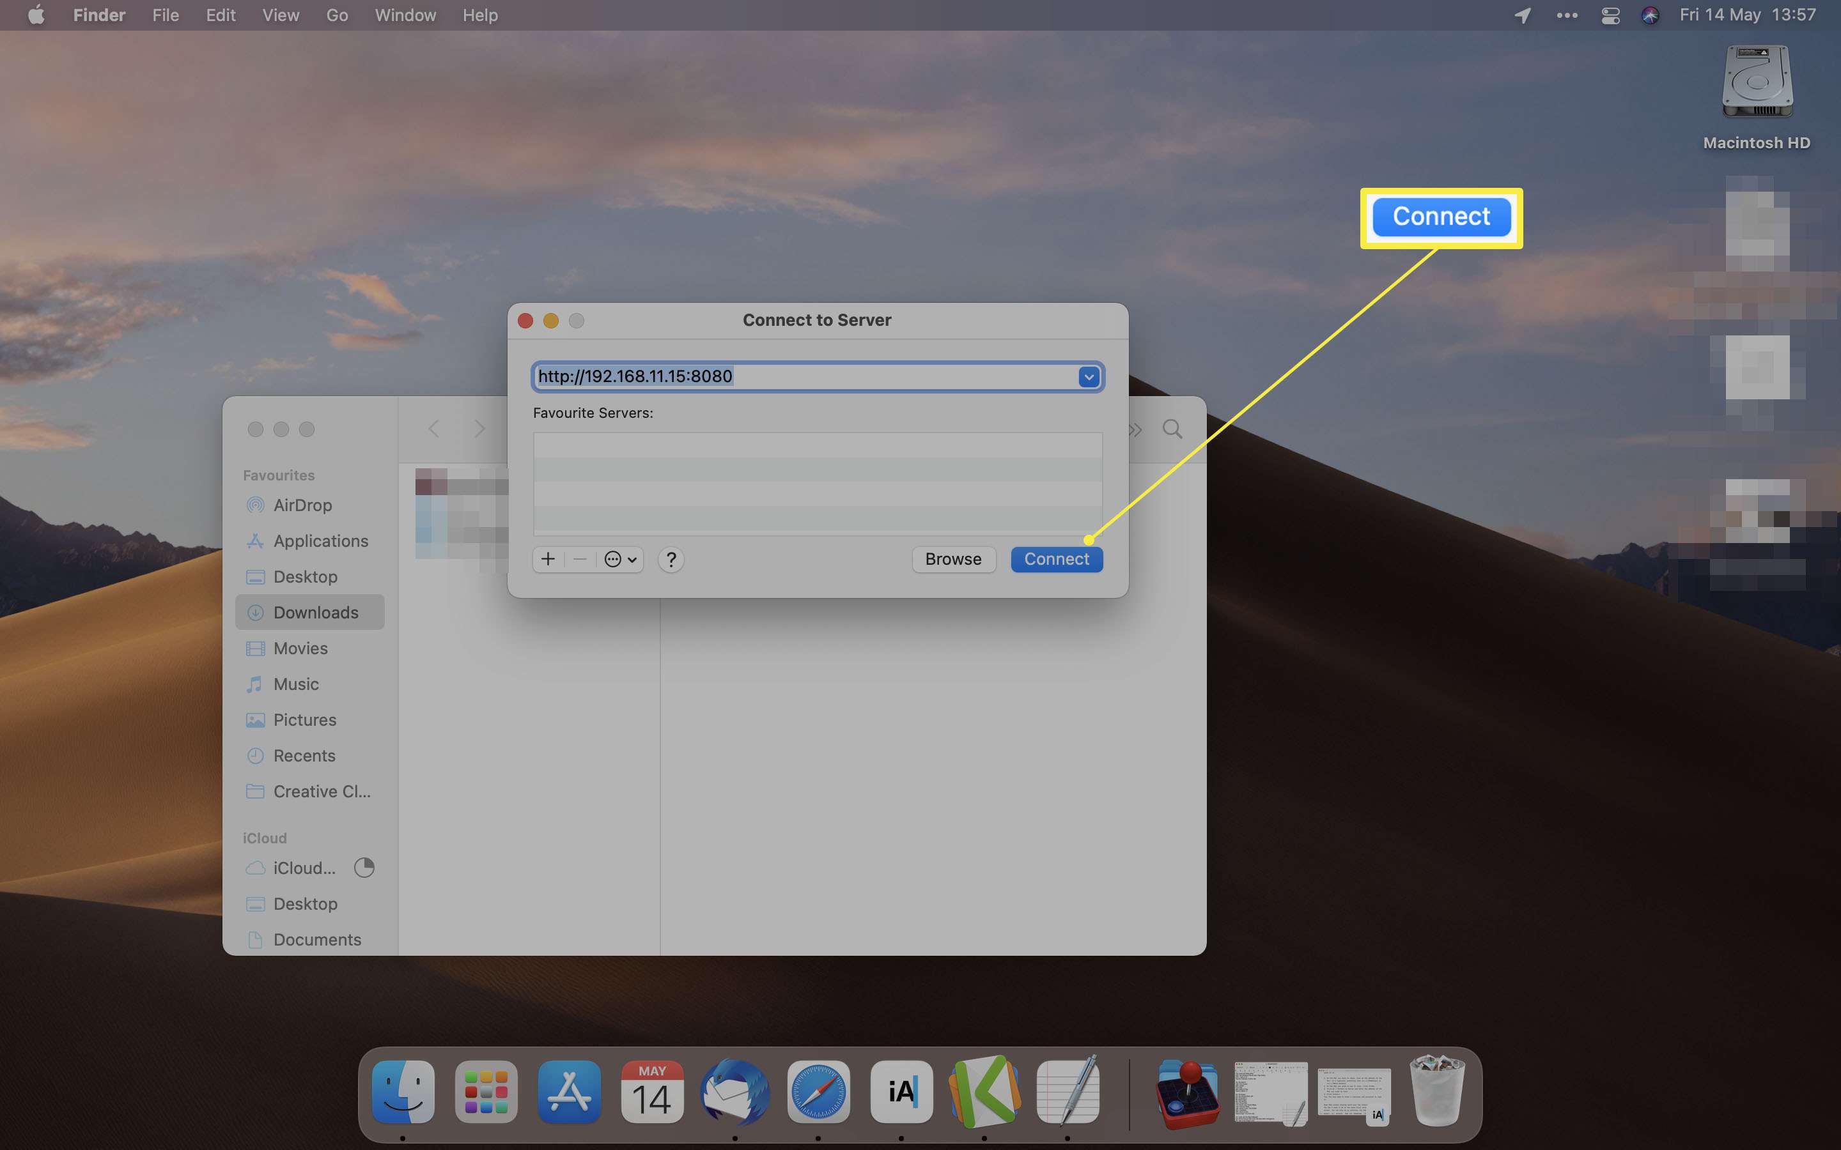Select Documents in Finder sidebar

(309, 939)
